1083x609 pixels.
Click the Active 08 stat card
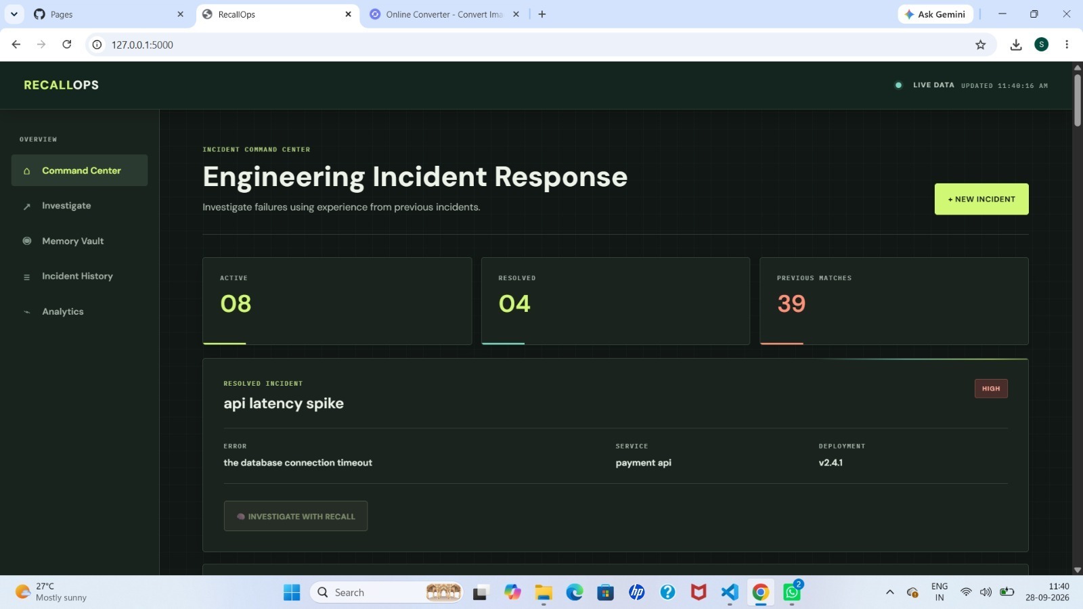point(337,301)
